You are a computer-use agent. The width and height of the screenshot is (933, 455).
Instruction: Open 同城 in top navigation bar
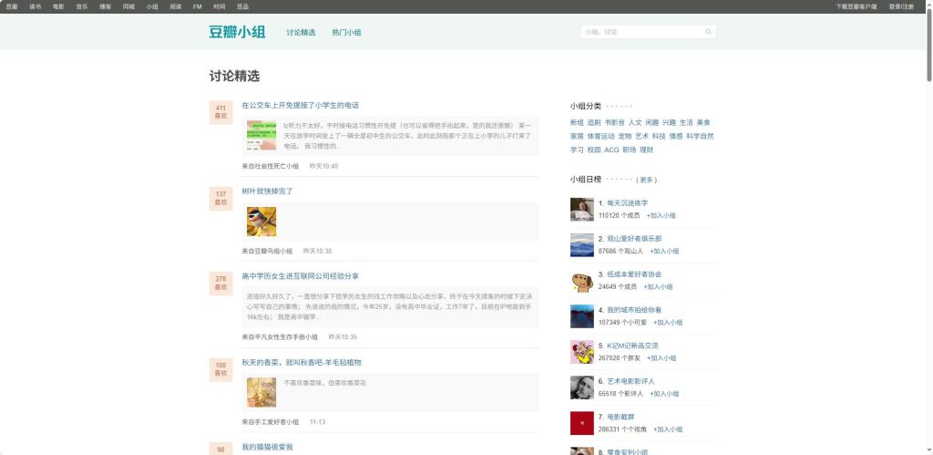pyautogui.click(x=128, y=6)
